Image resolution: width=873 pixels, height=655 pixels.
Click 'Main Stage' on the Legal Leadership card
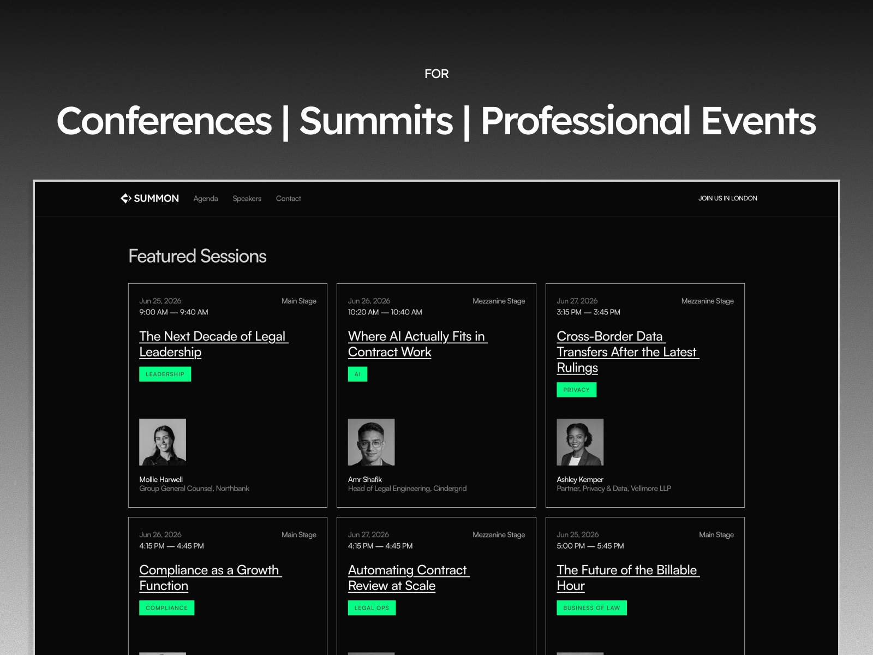[299, 301]
